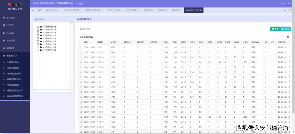This screenshot has height=134, width=295.
Task: Click the 切换 system switch button
Action: pos(80,3)
